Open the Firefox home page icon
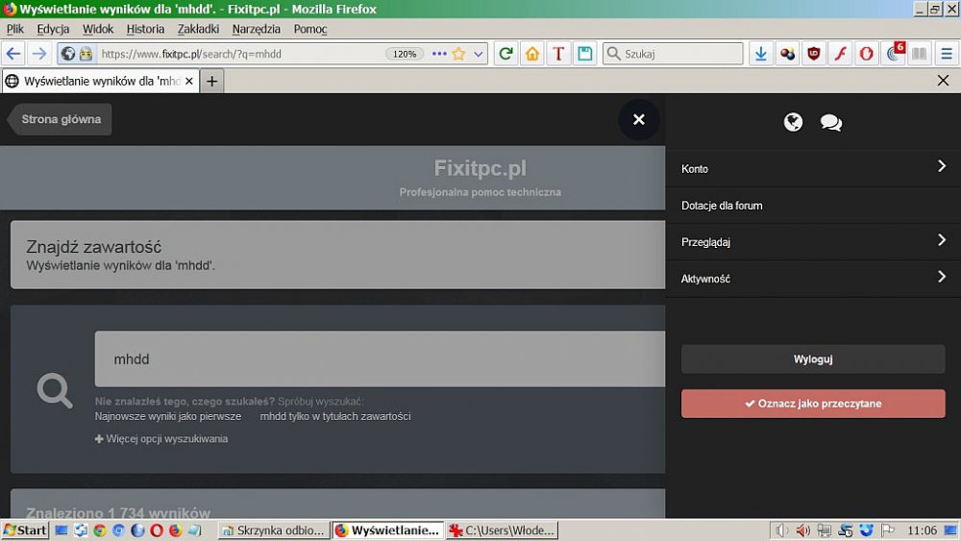 [531, 54]
